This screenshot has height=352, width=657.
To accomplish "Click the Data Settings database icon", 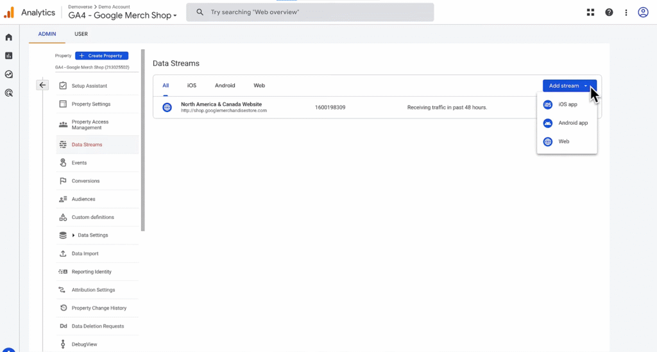I will [x=63, y=236].
